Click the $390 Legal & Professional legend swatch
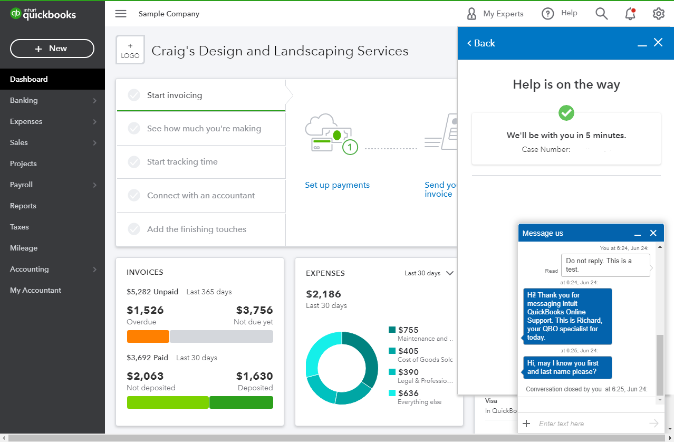Viewport: 674px width, 442px height. 392,372
